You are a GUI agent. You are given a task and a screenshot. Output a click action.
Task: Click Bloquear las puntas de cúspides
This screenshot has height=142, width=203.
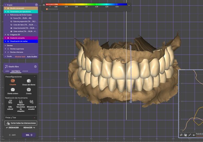click(x=21, y=102)
